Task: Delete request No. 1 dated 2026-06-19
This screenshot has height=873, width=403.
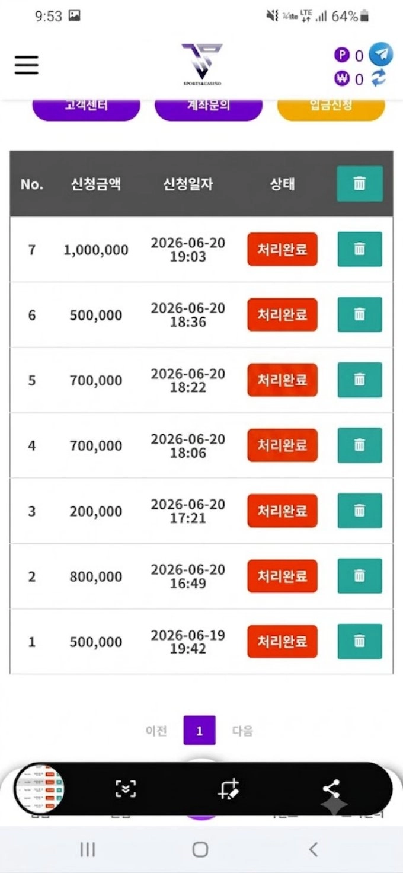Action: tap(360, 641)
